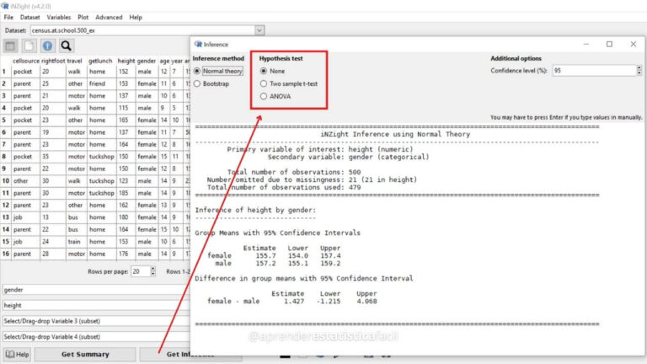Click 'train' travel cell in row 15

click(74, 242)
